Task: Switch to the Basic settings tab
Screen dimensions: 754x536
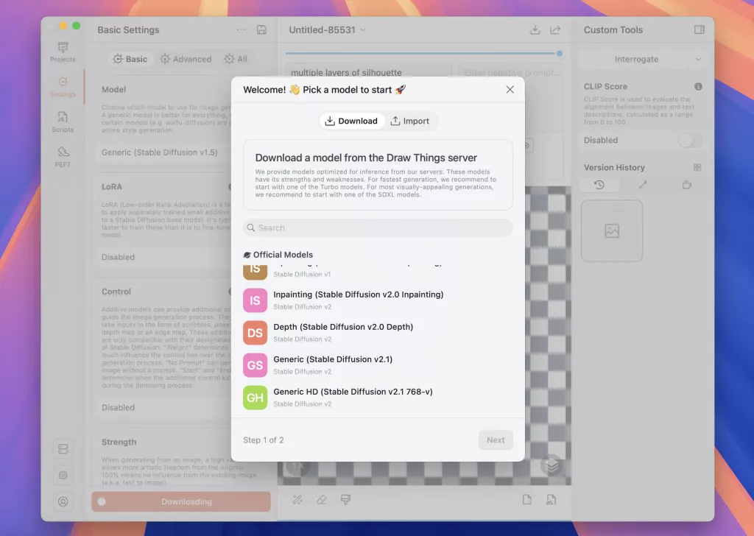Action: (130, 59)
